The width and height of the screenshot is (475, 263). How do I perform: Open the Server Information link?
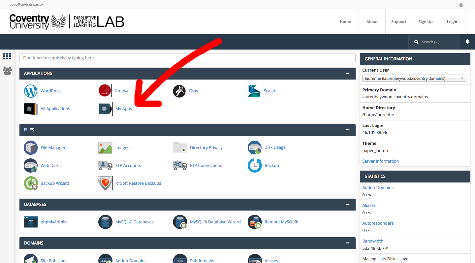tap(380, 161)
